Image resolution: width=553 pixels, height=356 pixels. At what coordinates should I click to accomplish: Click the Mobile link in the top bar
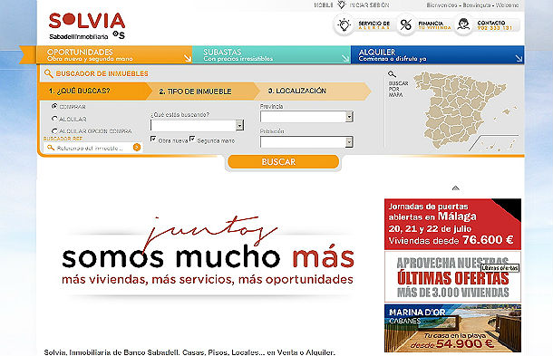[x=324, y=5]
